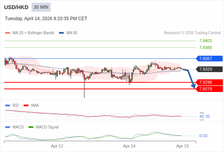Click the MACD legend label

(18, 127)
